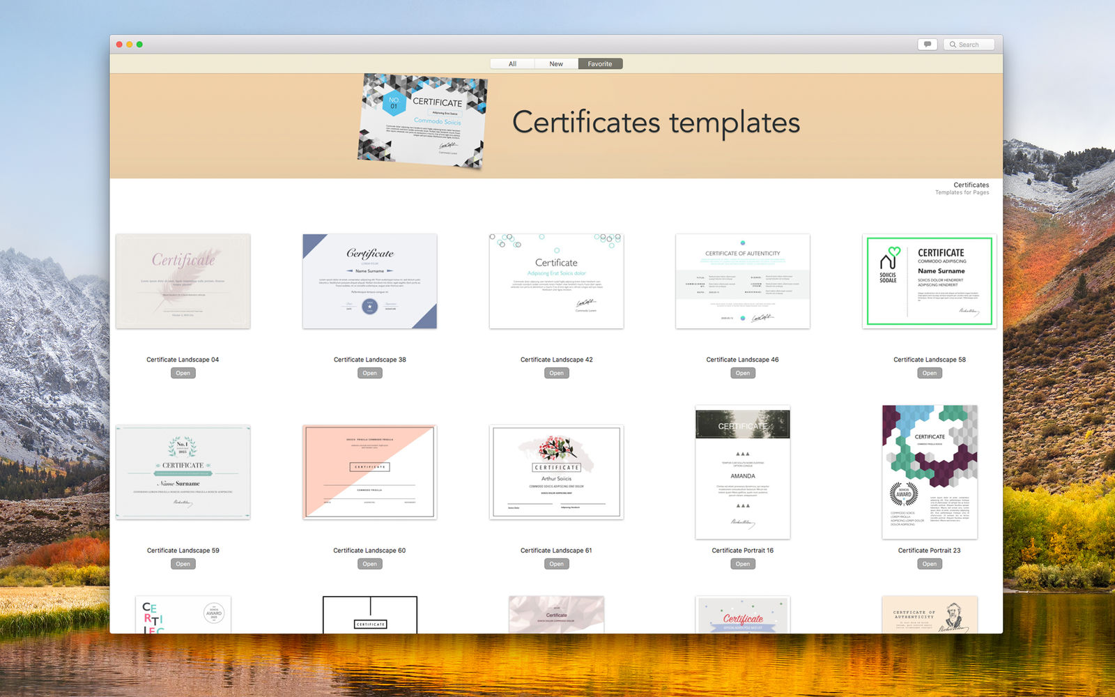Click the 'Certificate Portrait 16' label

tap(743, 551)
